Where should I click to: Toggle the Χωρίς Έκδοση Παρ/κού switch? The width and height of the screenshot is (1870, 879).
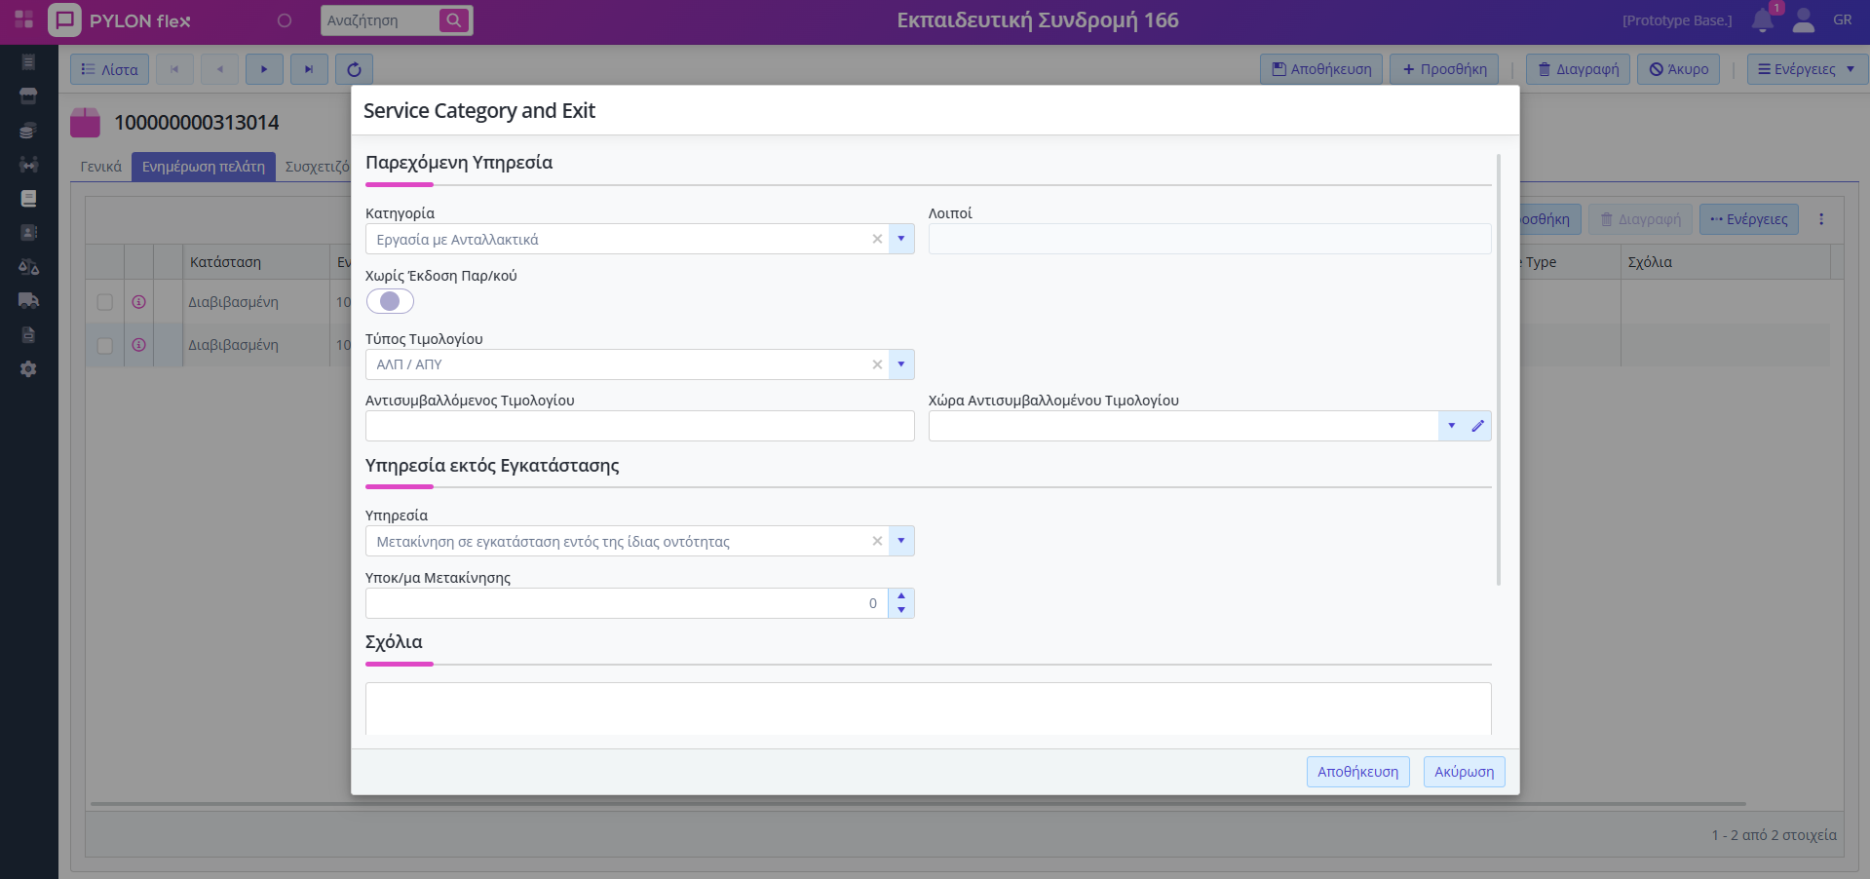390,301
